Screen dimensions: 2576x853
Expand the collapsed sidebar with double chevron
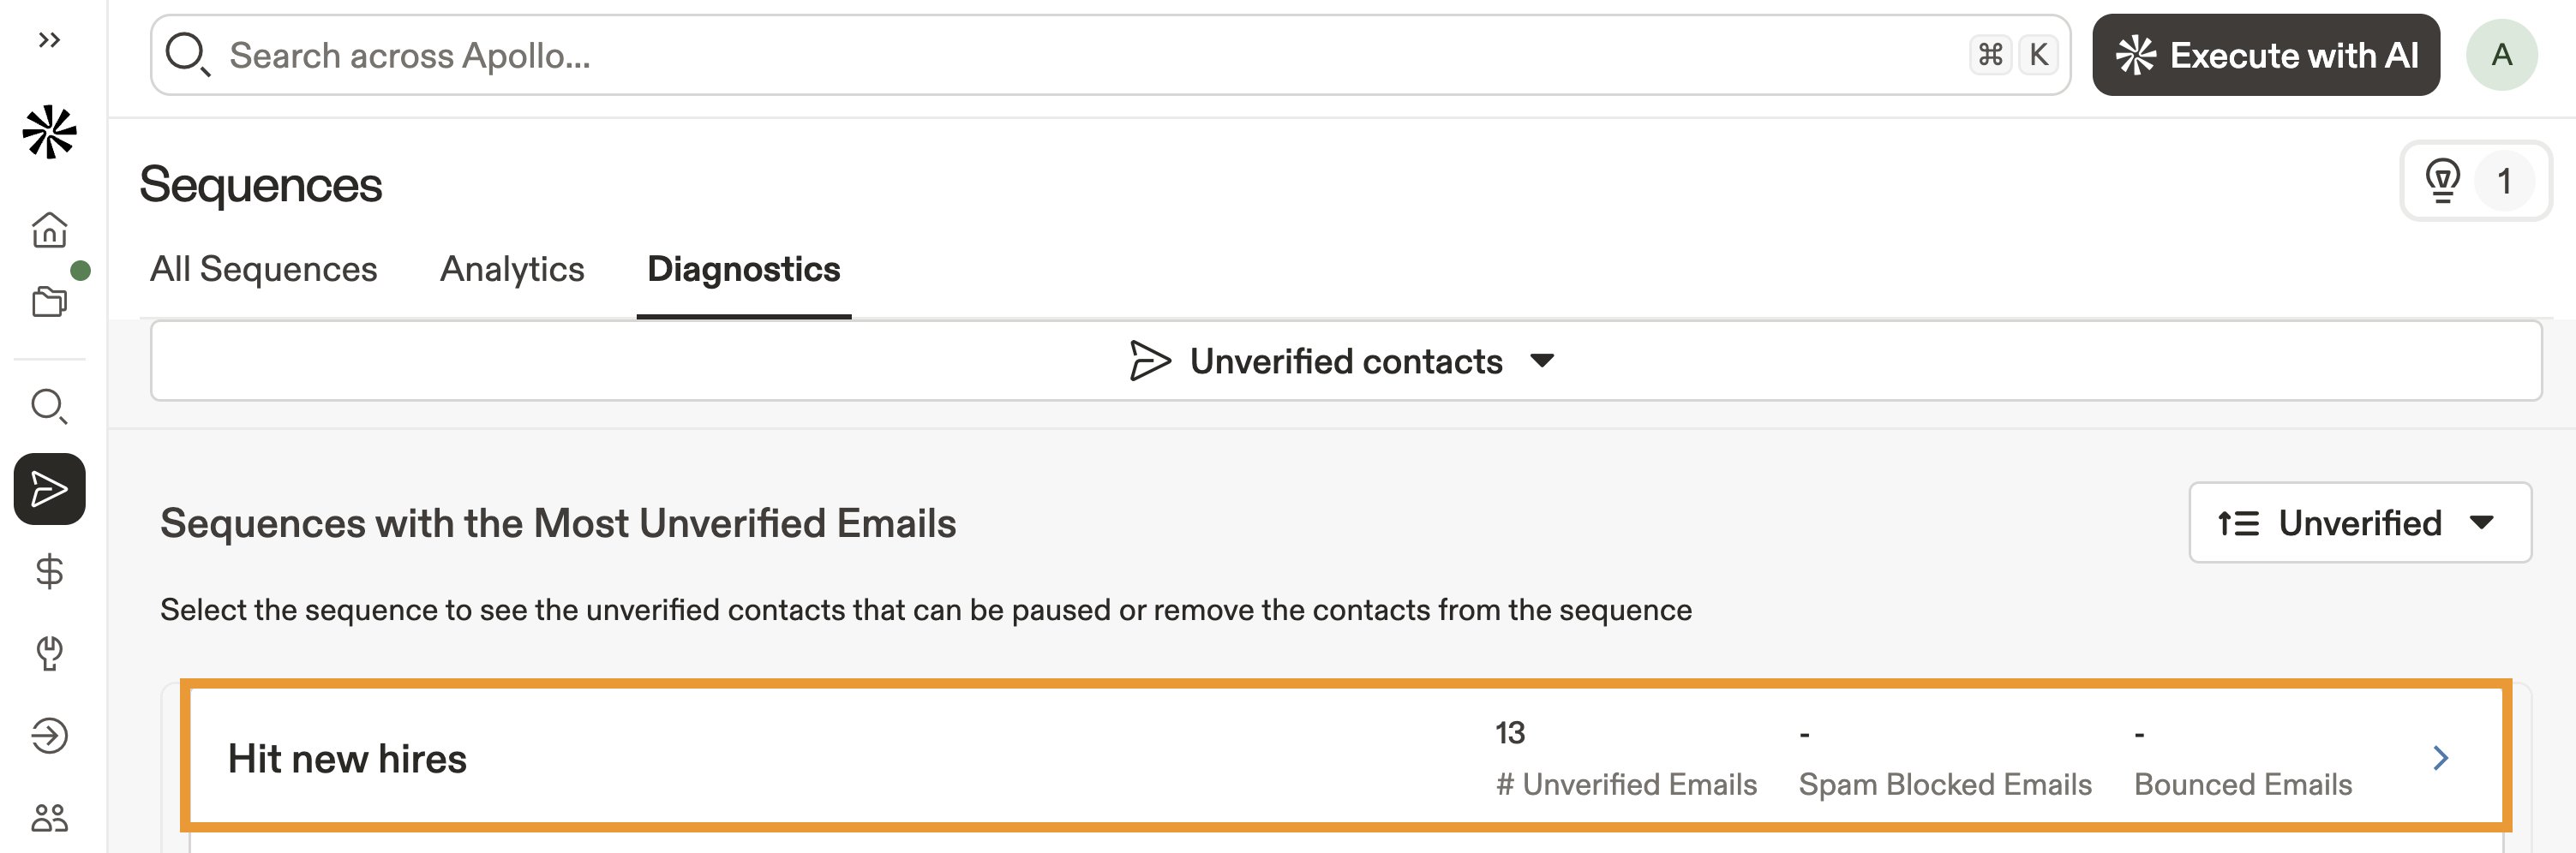[49, 40]
